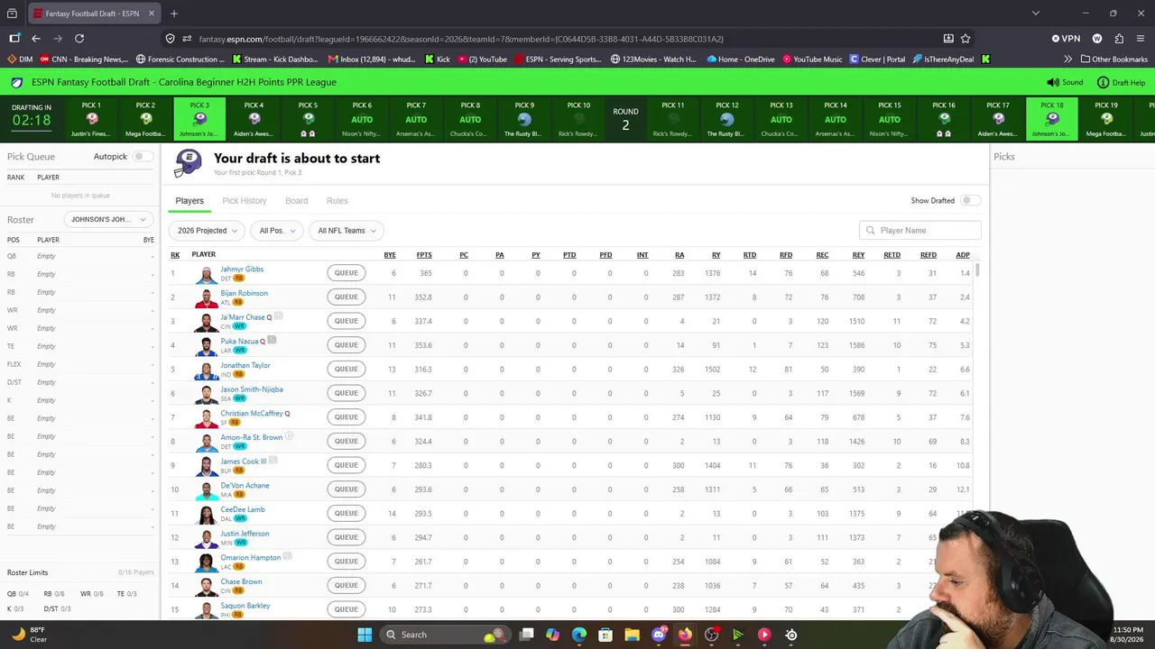
Task: Open File Explorer from taskbar
Action: 633,635
